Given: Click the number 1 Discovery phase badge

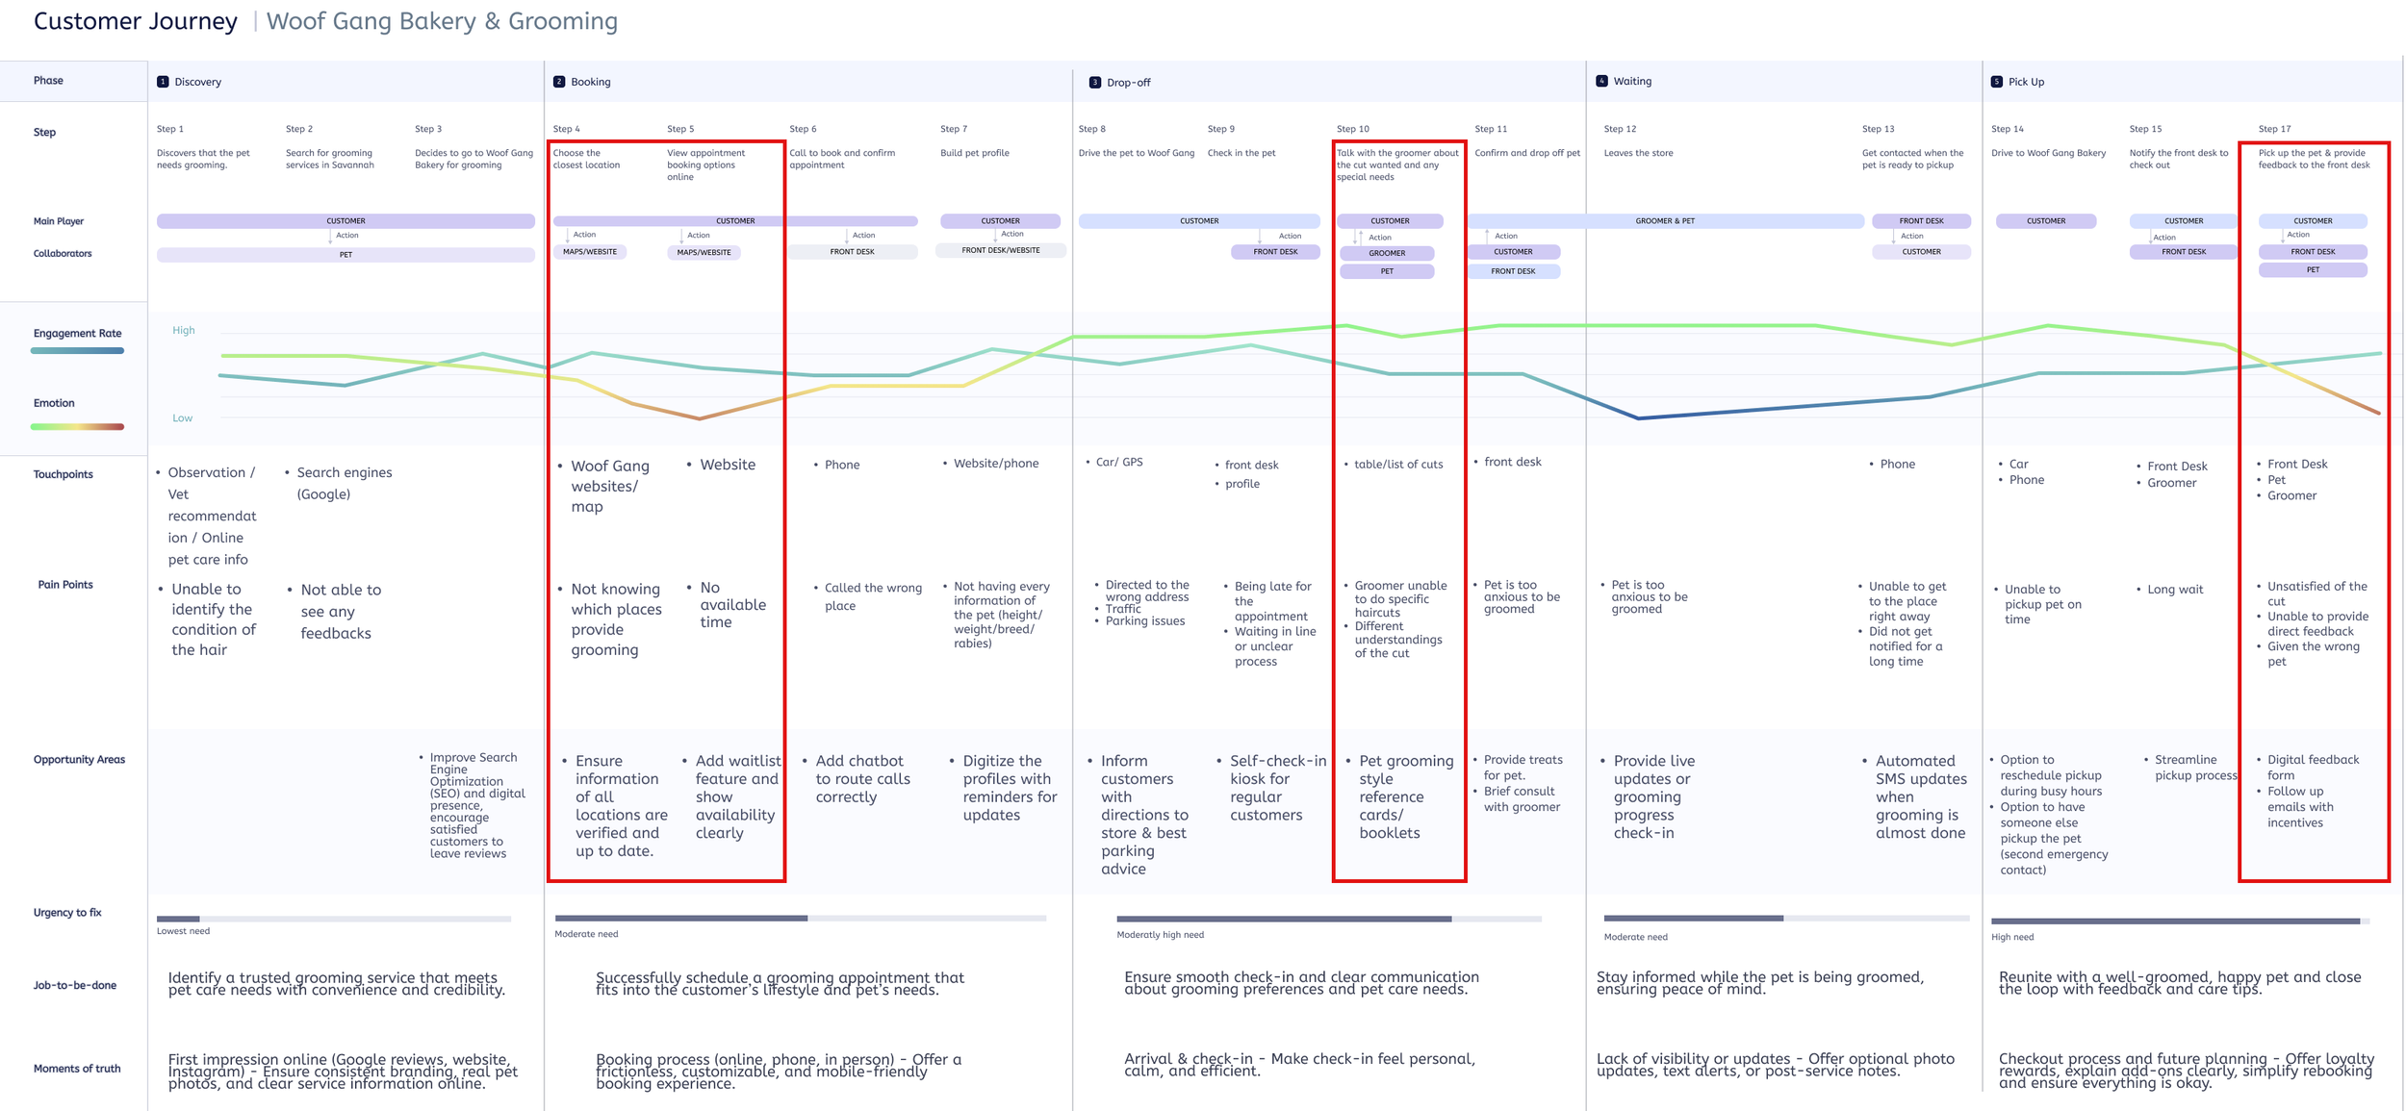Looking at the screenshot, I should 163,82.
